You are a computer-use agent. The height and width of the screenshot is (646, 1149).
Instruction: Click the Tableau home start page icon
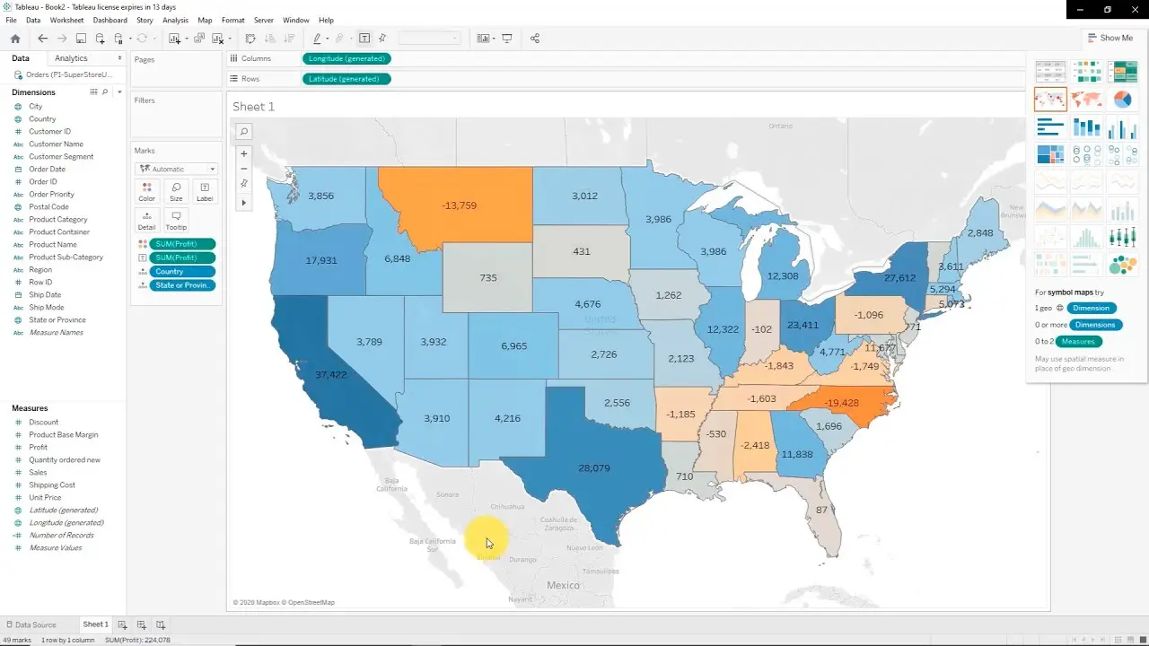[14, 39]
